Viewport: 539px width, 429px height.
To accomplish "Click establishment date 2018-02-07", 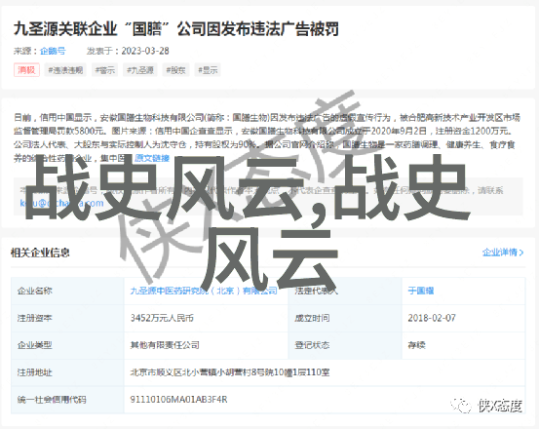I will point(432,318).
